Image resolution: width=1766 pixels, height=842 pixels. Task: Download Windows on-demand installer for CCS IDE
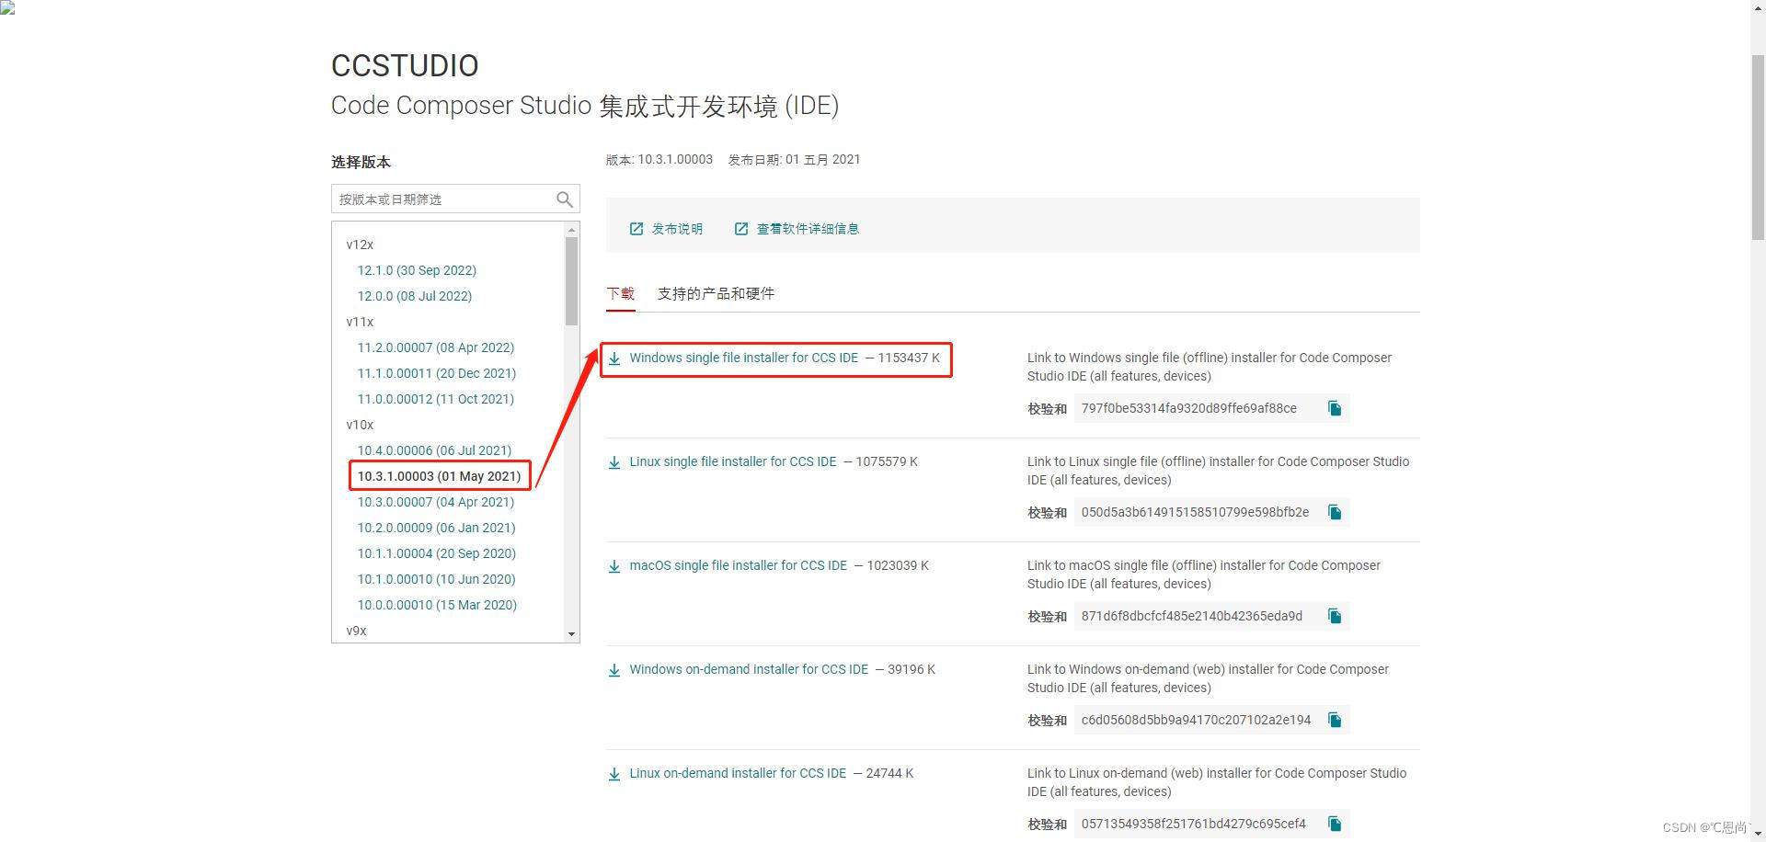[749, 670]
